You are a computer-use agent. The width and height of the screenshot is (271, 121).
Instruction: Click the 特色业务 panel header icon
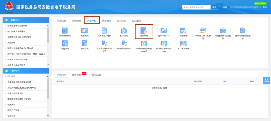(x=7, y=71)
